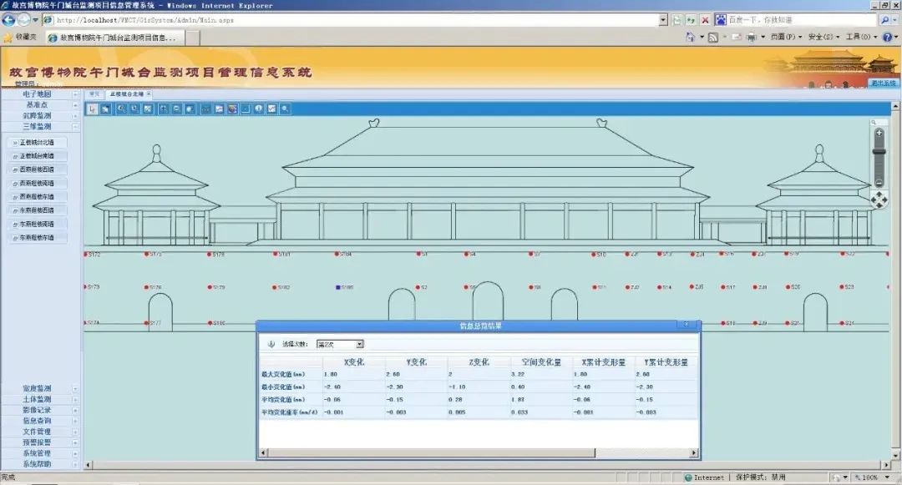This screenshot has height=485, width=902.
Task: Click the red monitoring point S23
Action: [841, 287]
